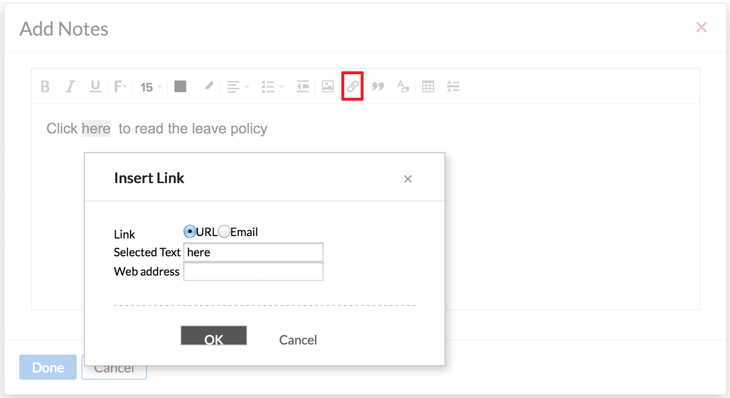
Task: Insert a table using the grid icon
Action: pyautogui.click(x=428, y=87)
